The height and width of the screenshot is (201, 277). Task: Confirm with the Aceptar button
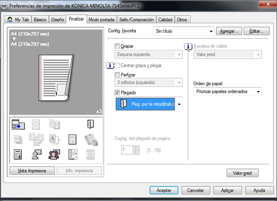pos(164,190)
